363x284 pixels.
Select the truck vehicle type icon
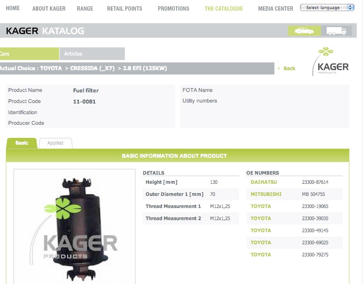(336, 31)
